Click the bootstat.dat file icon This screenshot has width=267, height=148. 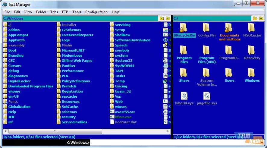[x=112, y=122]
